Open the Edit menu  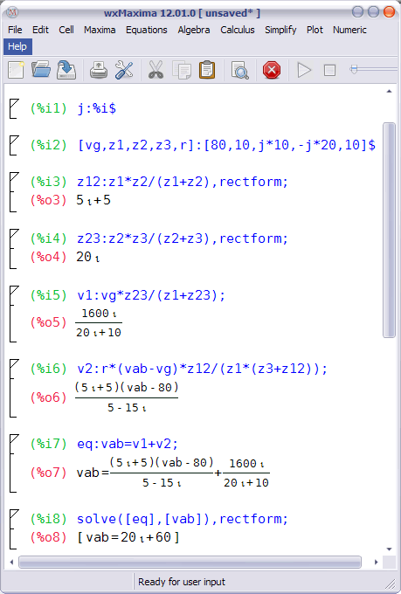click(40, 30)
